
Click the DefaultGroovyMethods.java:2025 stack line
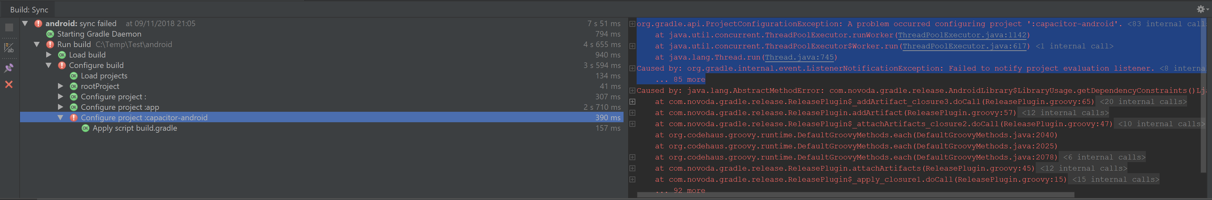tap(856, 146)
